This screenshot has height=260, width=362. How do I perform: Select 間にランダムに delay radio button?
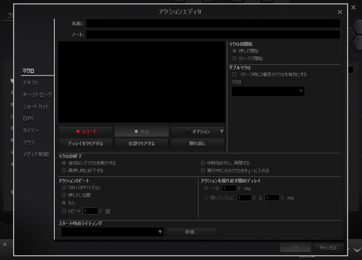pos(206,198)
